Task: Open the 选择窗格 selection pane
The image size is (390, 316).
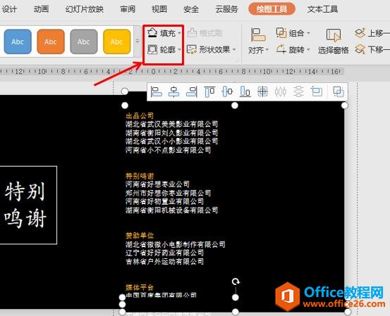Action: pos(334,42)
